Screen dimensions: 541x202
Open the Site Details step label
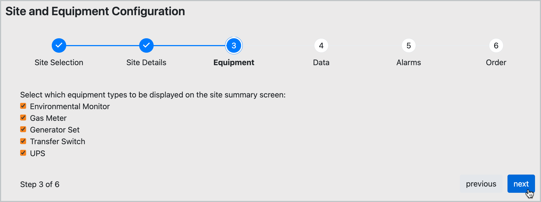tap(146, 62)
